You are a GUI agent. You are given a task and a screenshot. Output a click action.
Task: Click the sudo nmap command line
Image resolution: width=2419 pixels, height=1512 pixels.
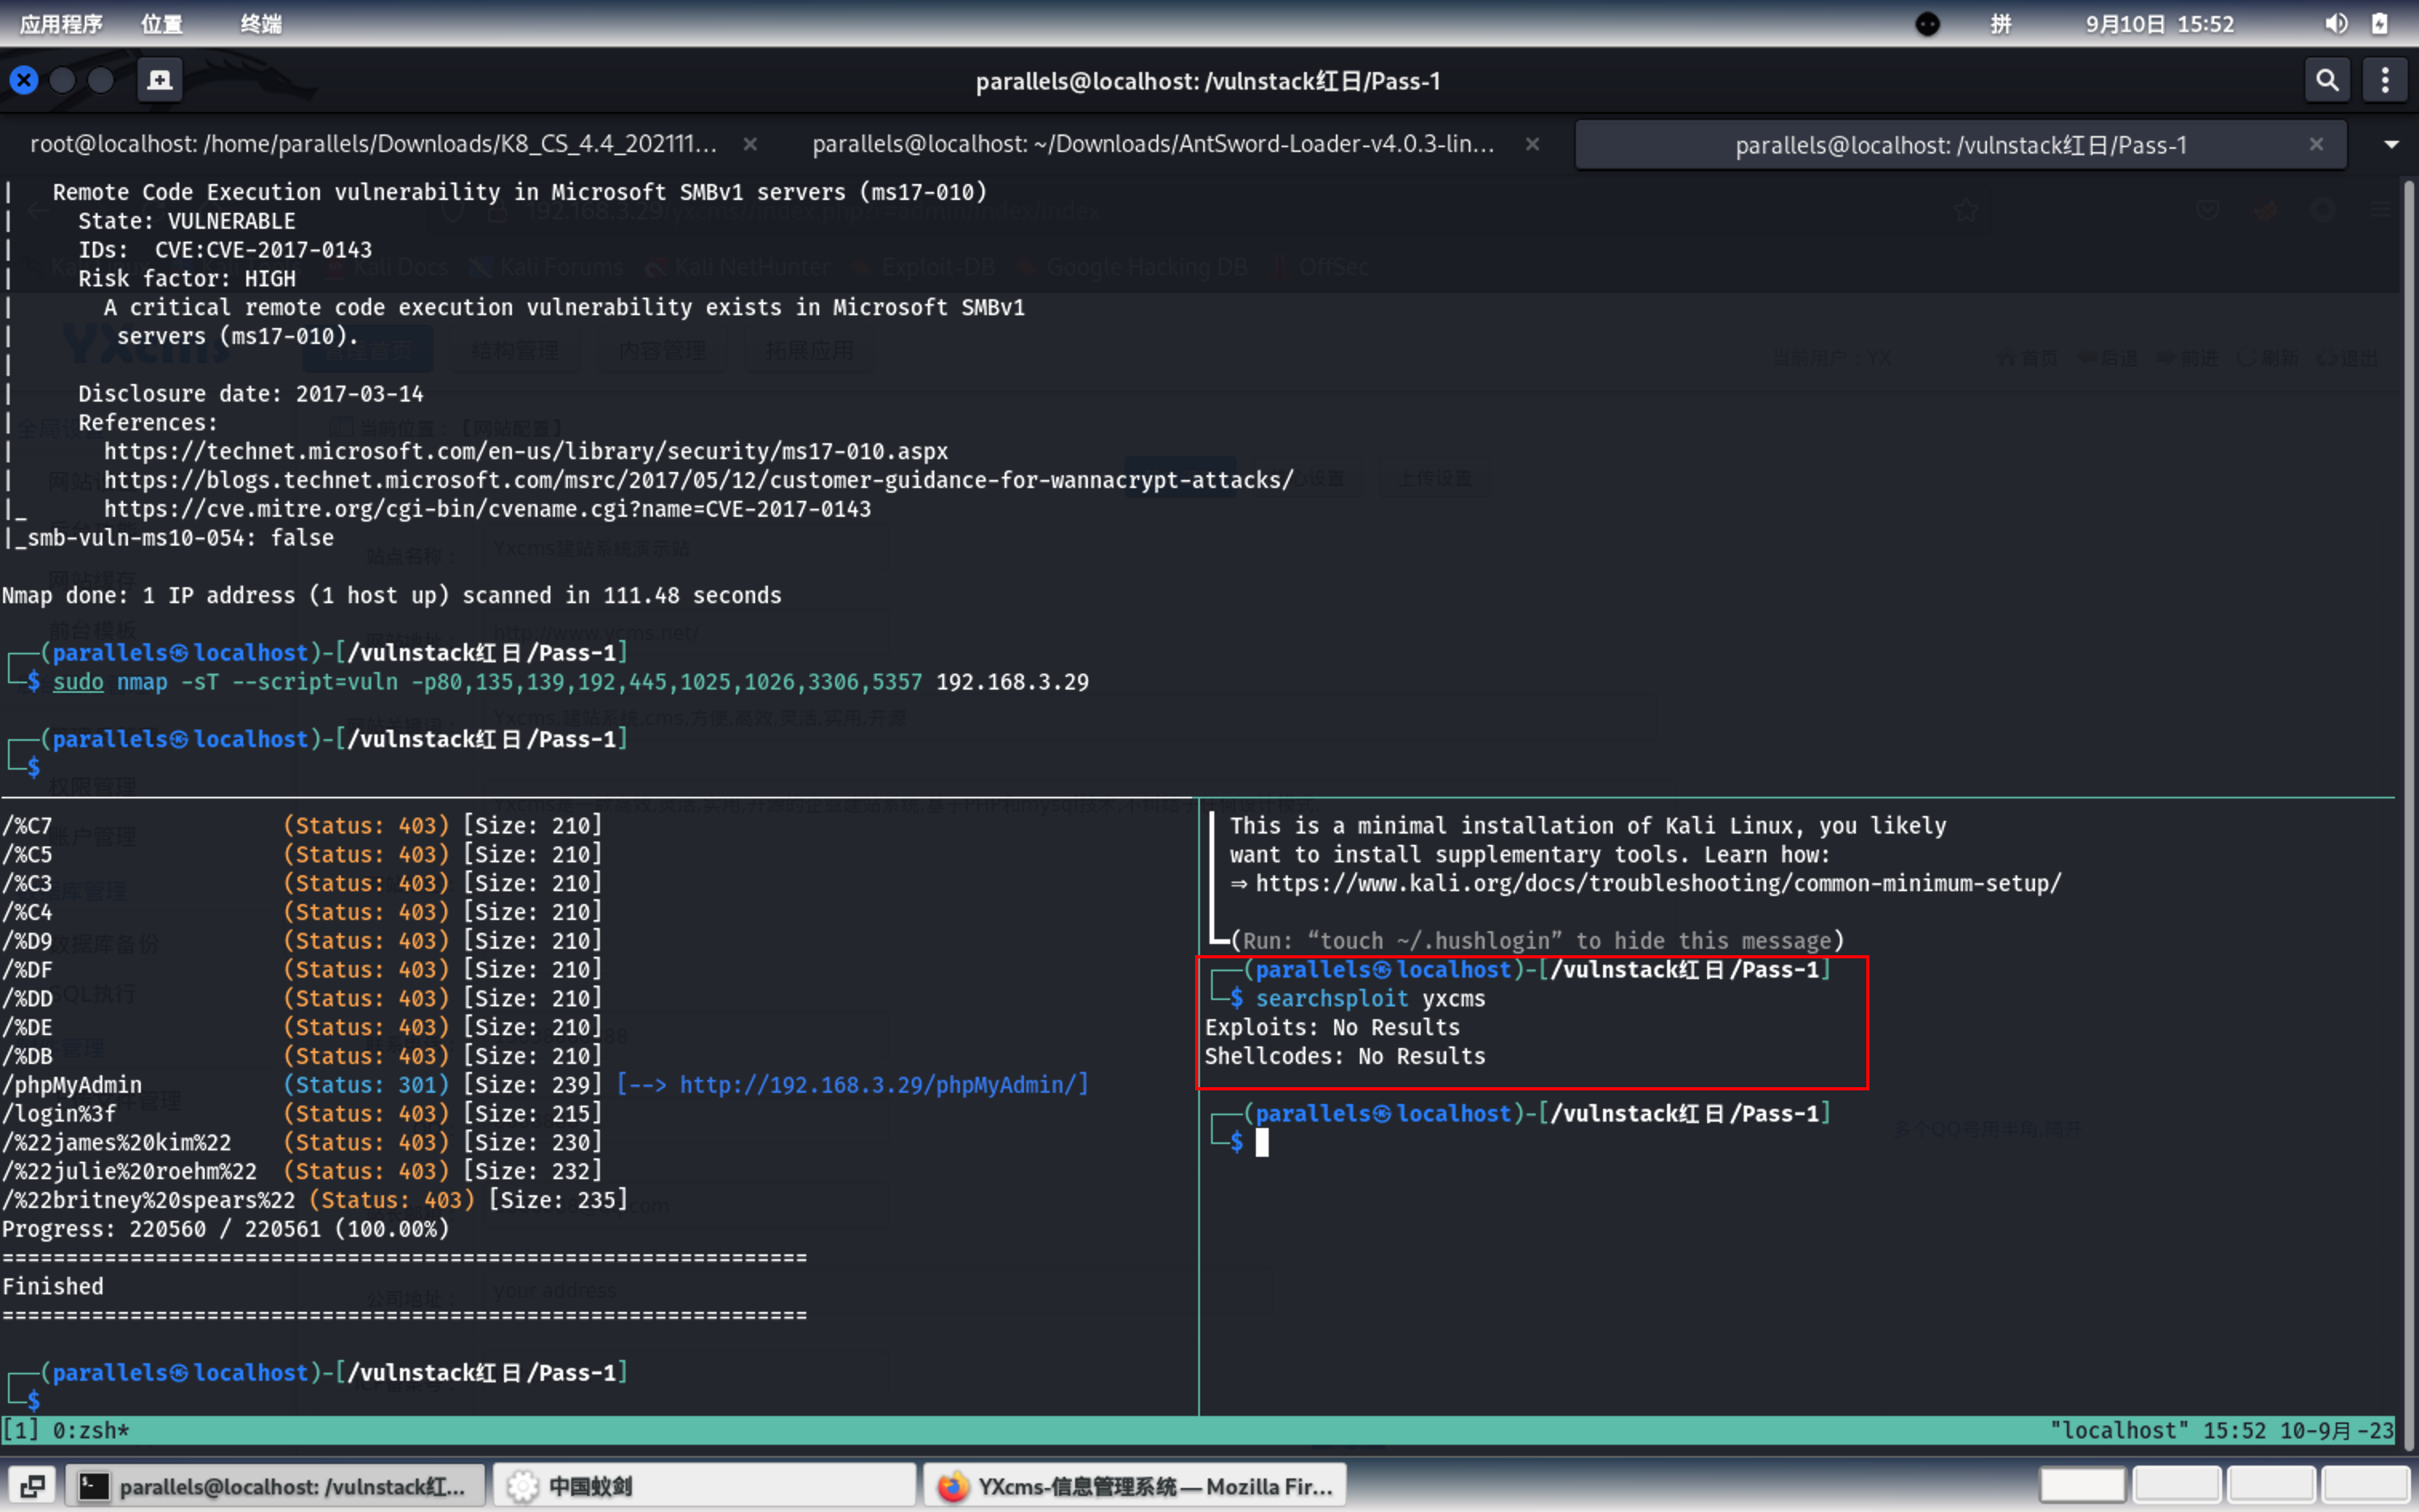571,682
